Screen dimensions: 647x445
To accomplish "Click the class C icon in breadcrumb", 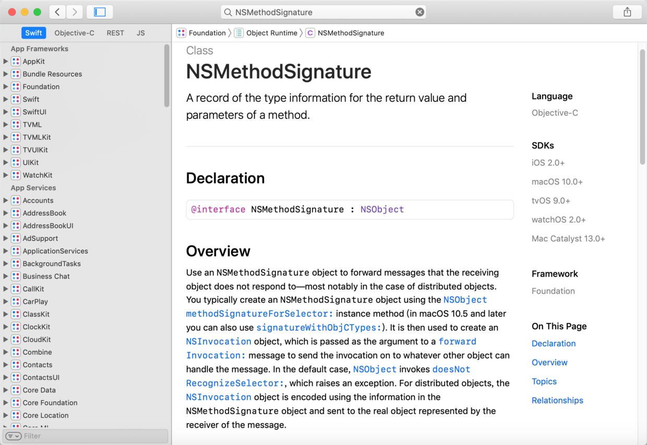I will pyautogui.click(x=310, y=33).
